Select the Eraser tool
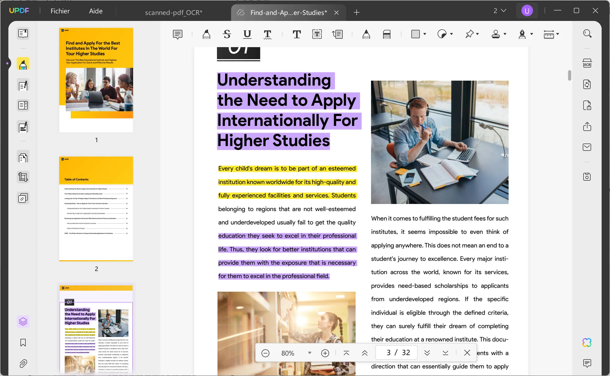The width and height of the screenshot is (610, 376). 387,34
